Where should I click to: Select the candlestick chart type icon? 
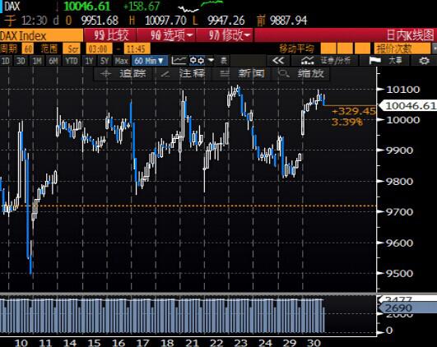tap(197, 60)
